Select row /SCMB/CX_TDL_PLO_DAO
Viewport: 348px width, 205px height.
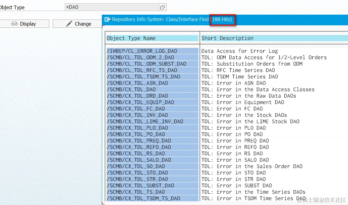coord(153,128)
